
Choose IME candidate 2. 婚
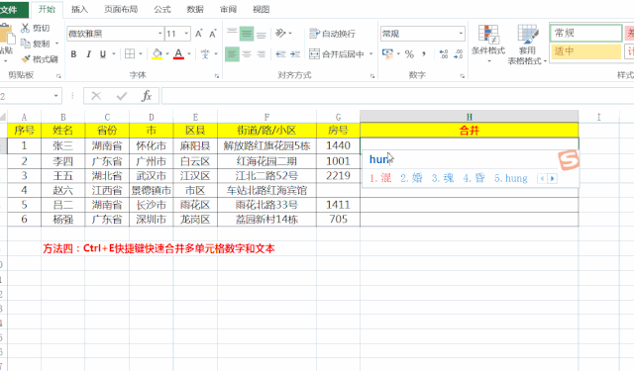(x=412, y=178)
